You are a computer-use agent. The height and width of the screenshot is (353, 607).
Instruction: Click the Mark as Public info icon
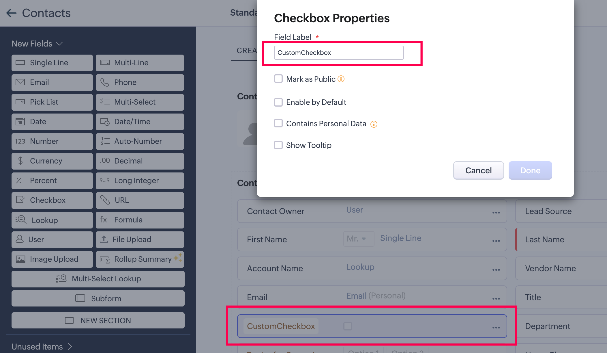(341, 79)
